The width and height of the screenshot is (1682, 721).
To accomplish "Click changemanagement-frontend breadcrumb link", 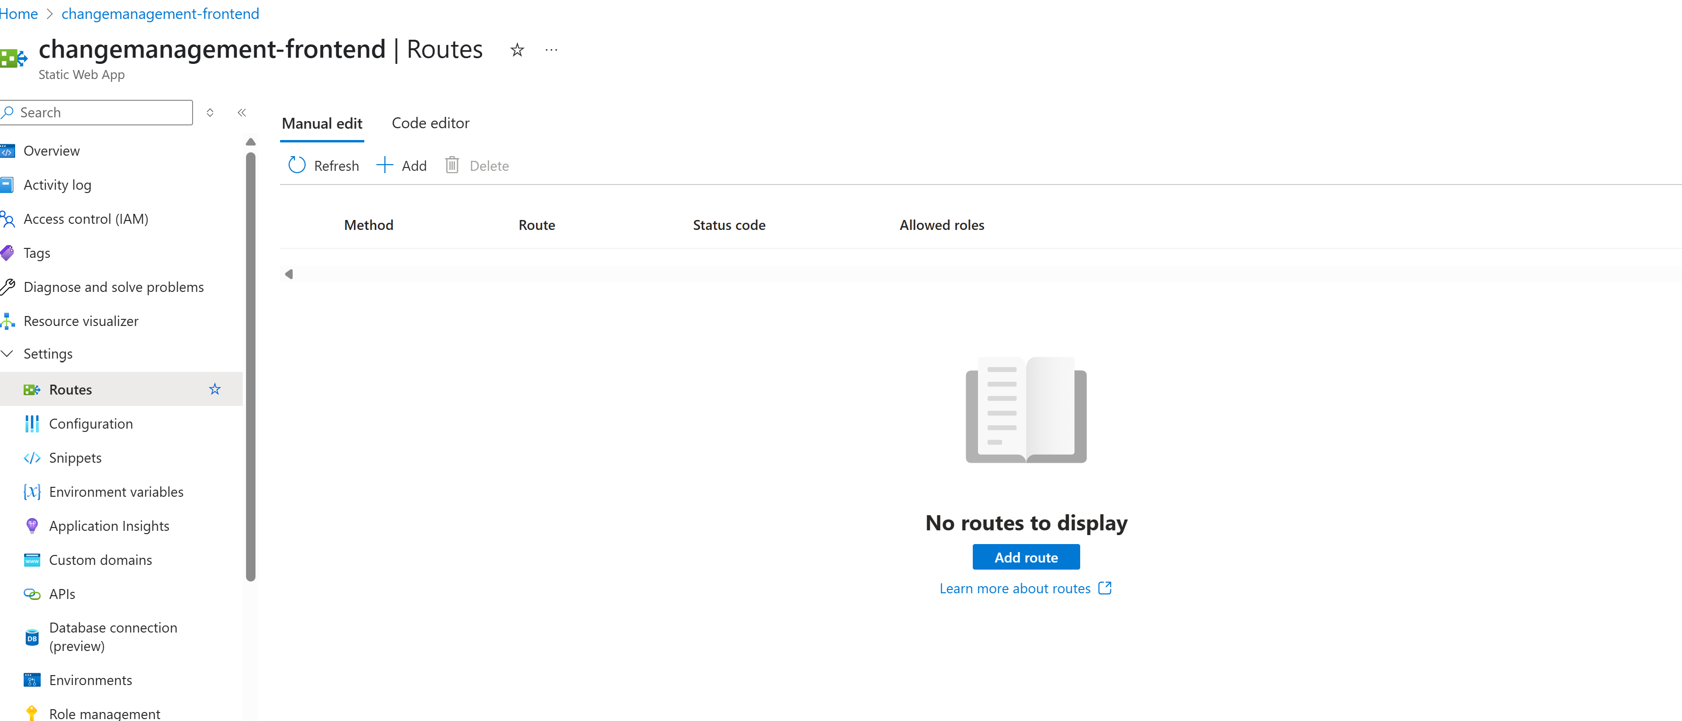I will (x=160, y=14).
